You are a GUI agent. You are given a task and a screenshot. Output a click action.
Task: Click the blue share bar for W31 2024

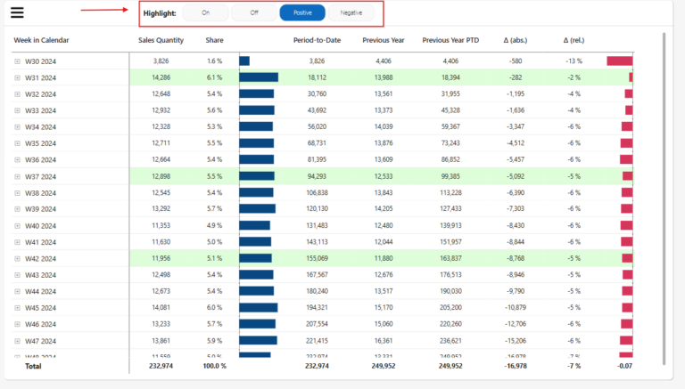(x=259, y=77)
